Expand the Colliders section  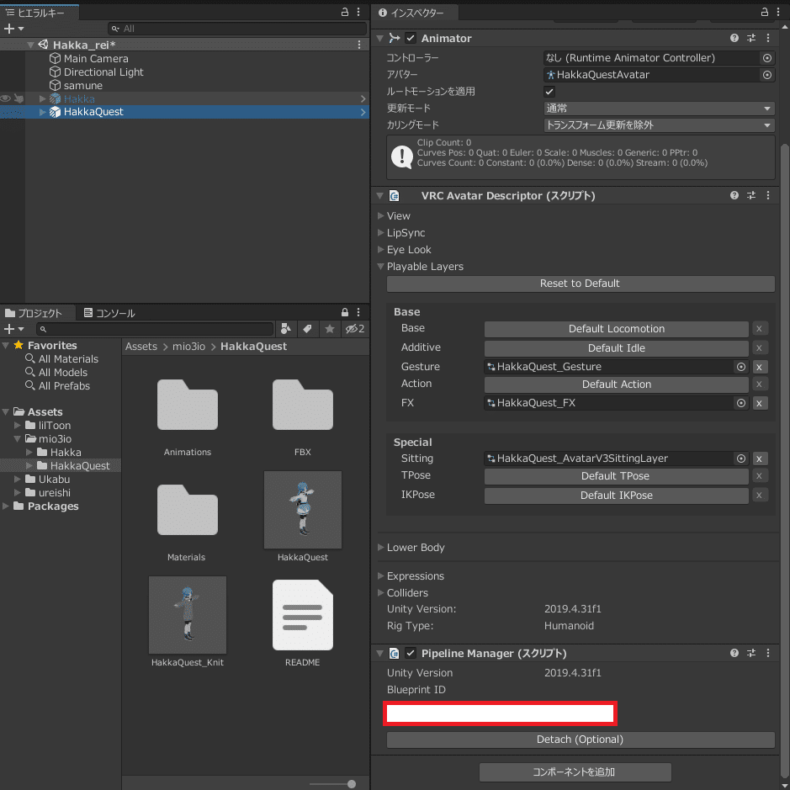pos(381,593)
